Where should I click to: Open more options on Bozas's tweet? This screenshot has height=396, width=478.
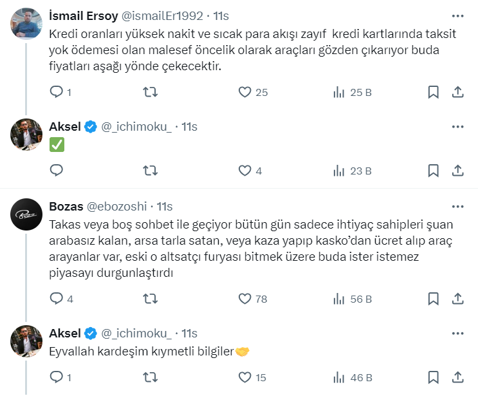[x=457, y=207]
